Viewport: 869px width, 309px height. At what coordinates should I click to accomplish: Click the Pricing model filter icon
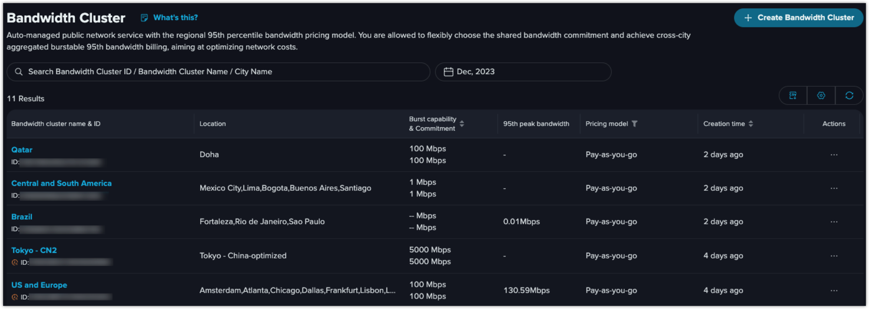(634, 124)
